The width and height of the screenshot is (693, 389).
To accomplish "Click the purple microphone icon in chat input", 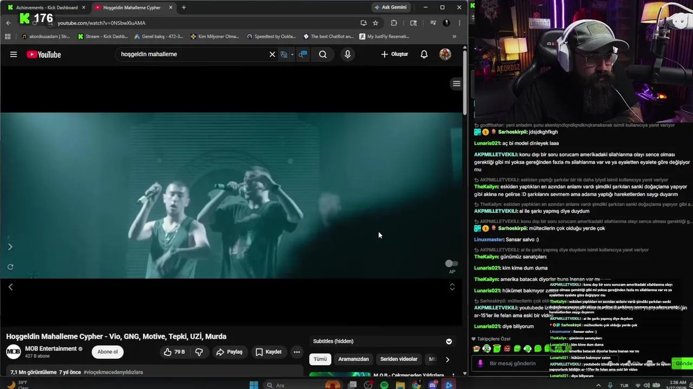I will pos(480,364).
